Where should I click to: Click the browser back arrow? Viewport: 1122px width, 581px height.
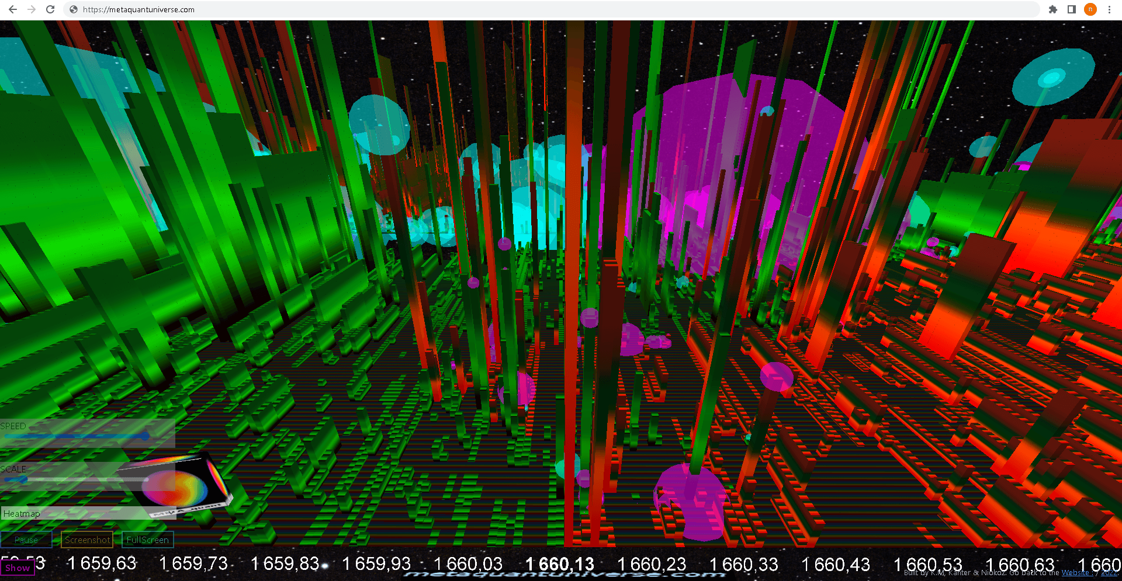13,9
